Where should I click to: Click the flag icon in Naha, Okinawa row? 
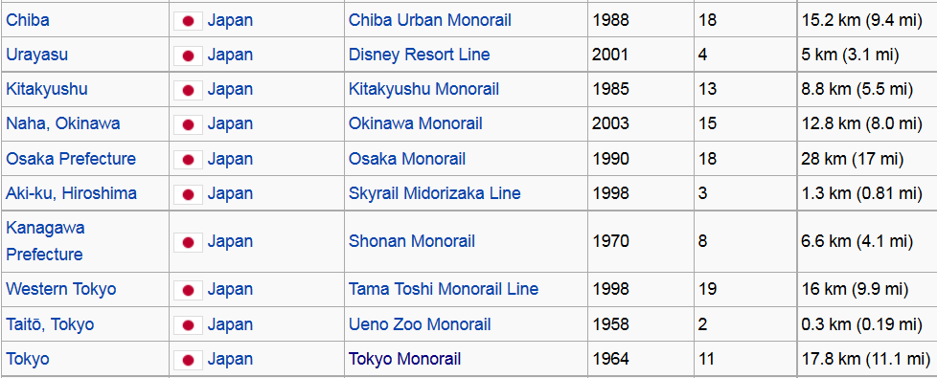188,124
